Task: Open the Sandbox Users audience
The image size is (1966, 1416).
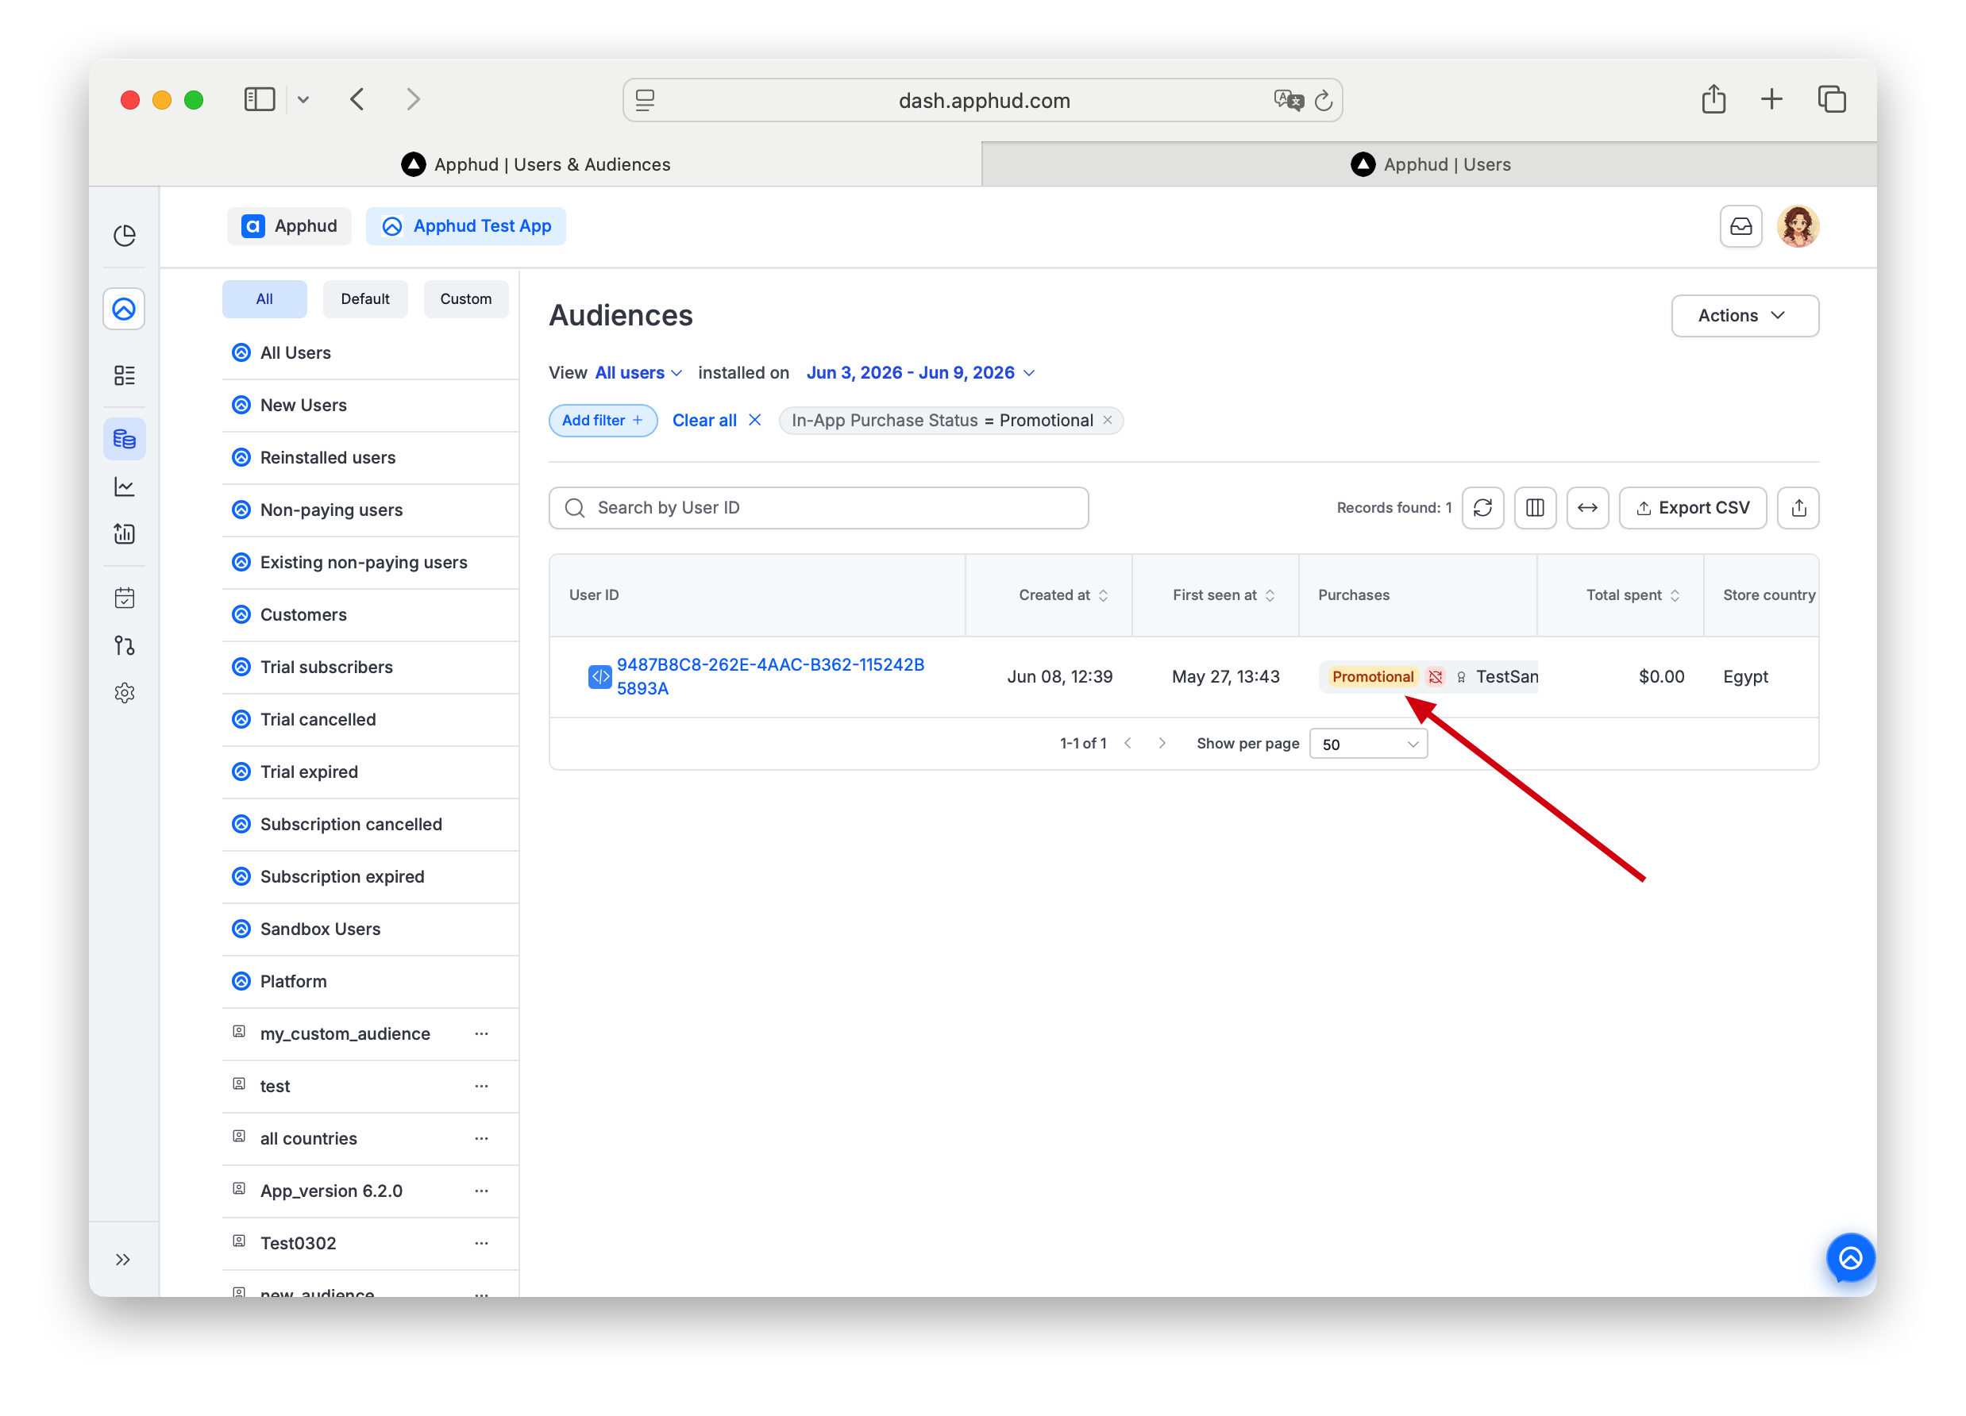Action: (x=370, y=929)
